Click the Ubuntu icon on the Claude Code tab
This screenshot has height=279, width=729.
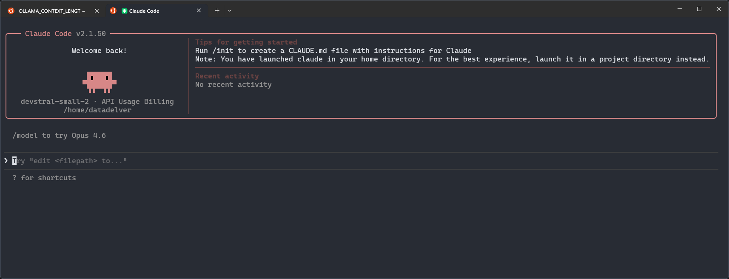tap(113, 11)
